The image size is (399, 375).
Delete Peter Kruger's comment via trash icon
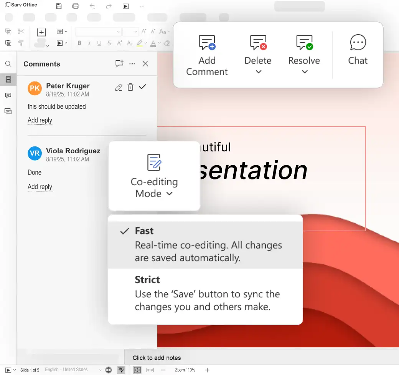click(x=130, y=87)
